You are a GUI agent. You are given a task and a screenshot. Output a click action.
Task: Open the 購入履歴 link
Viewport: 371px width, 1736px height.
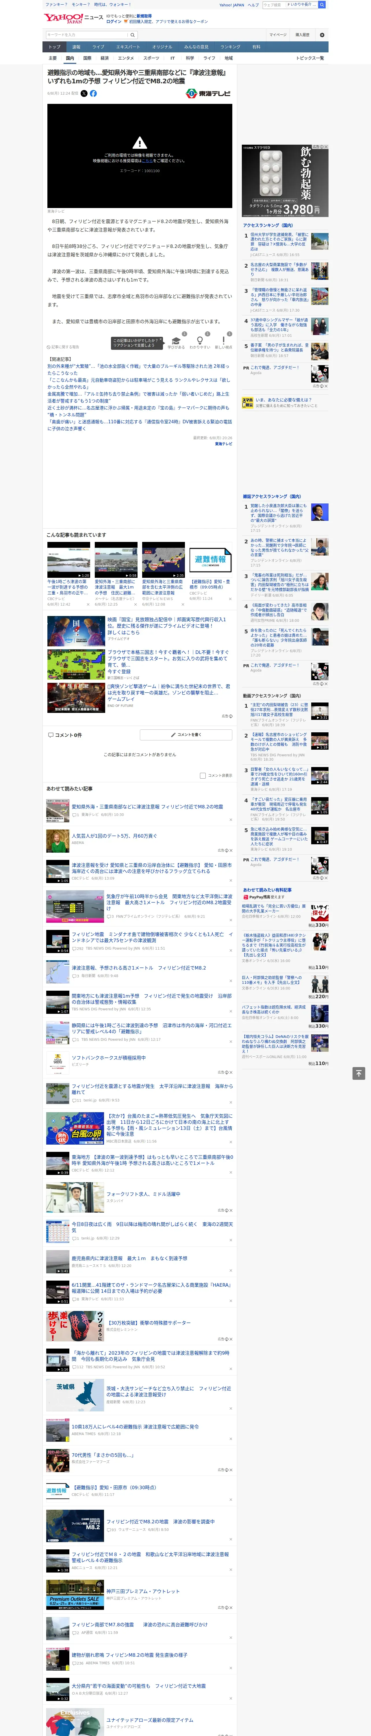coord(302,35)
